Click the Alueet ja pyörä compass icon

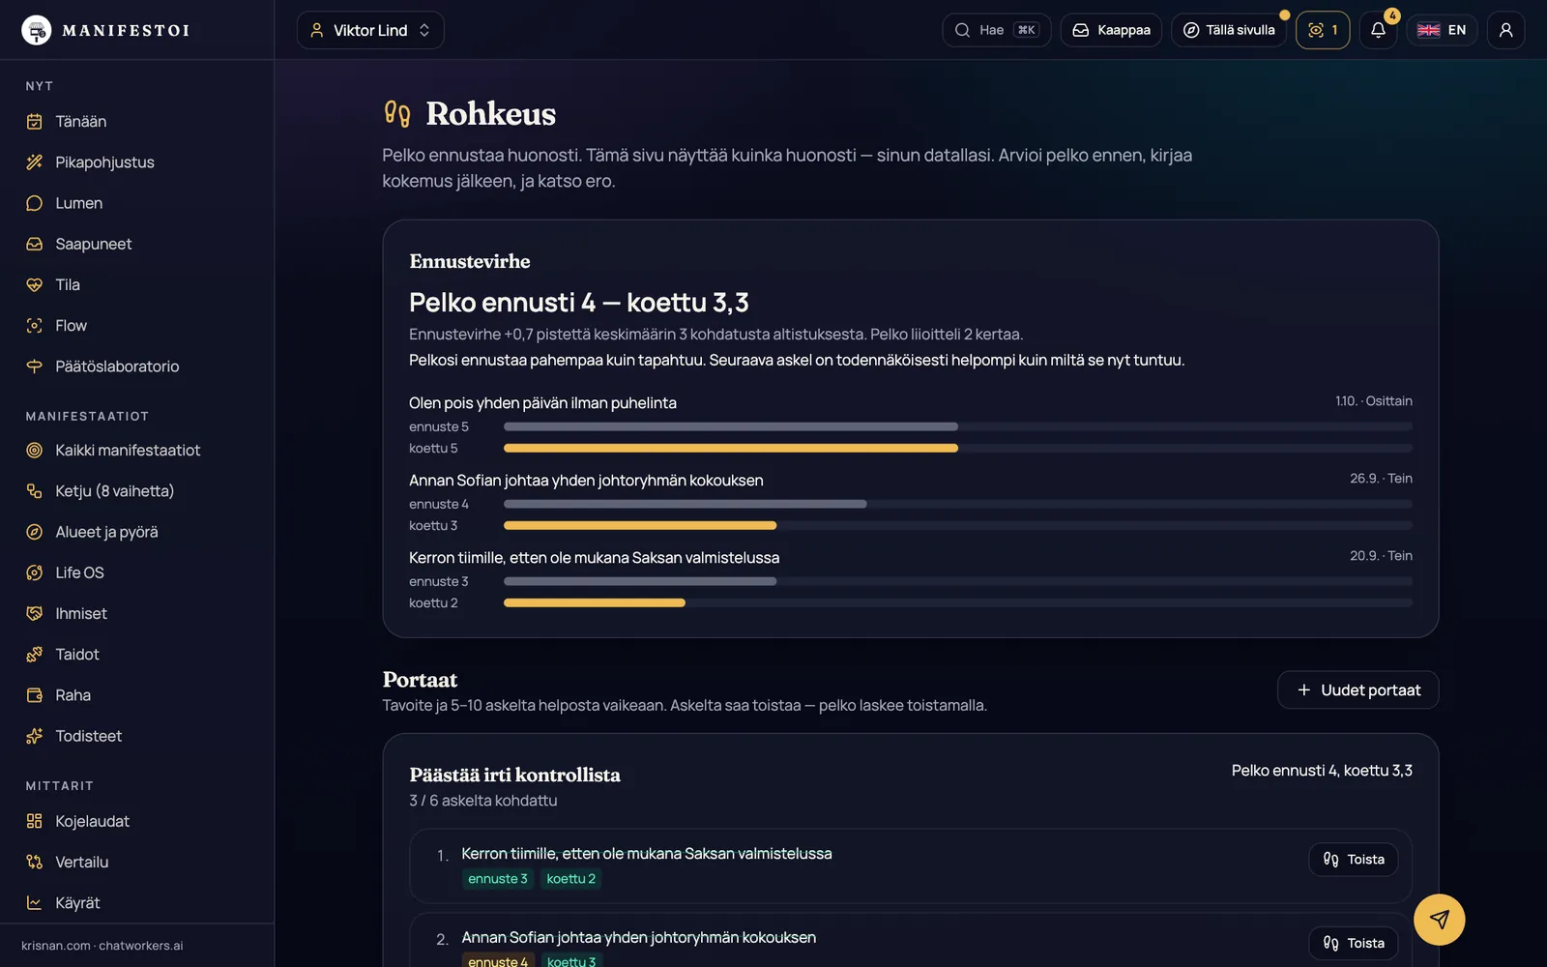pos(35,532)
